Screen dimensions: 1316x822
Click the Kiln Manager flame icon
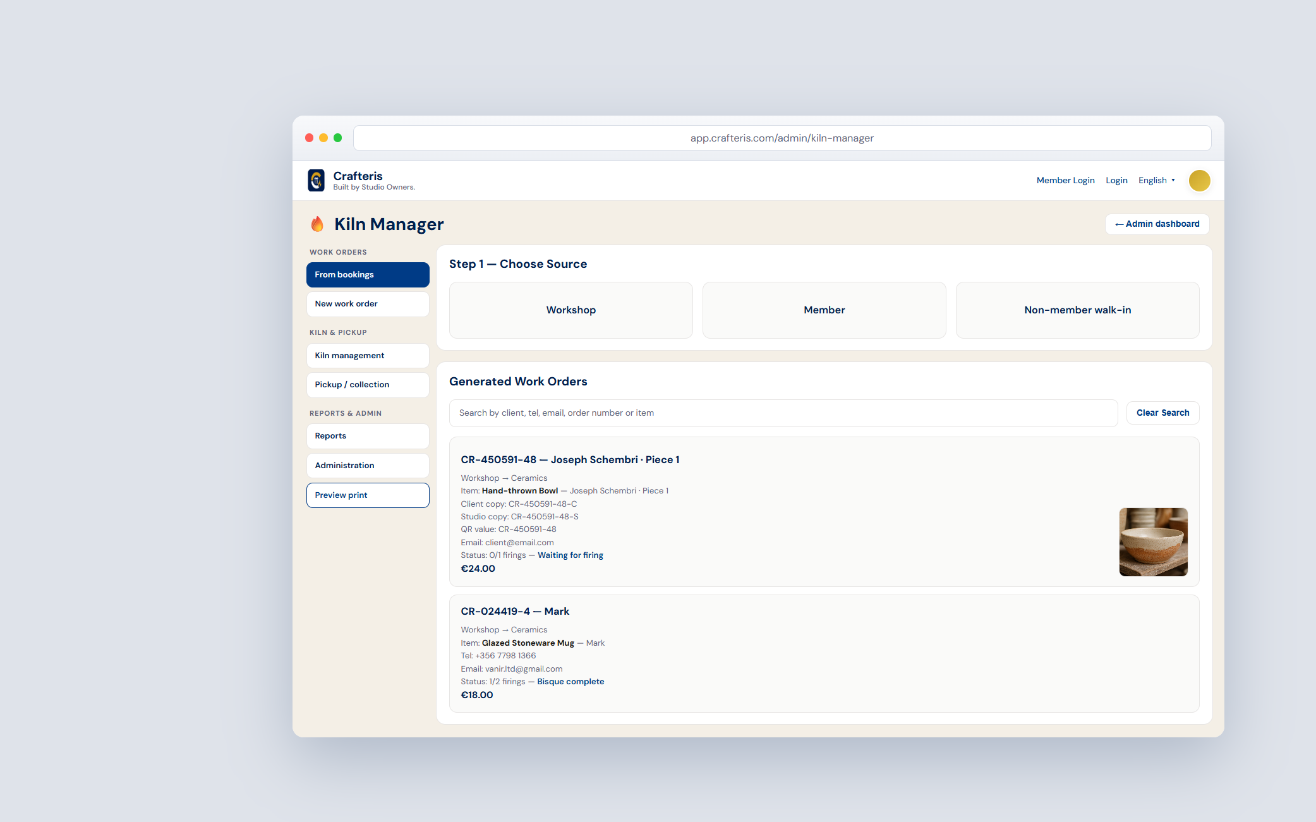(317, 224)
